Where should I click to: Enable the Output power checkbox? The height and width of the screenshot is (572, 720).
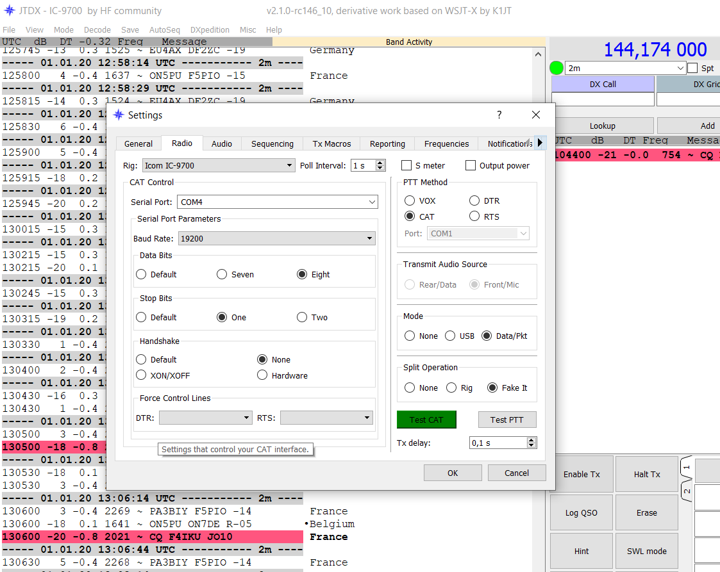point(470,166)
